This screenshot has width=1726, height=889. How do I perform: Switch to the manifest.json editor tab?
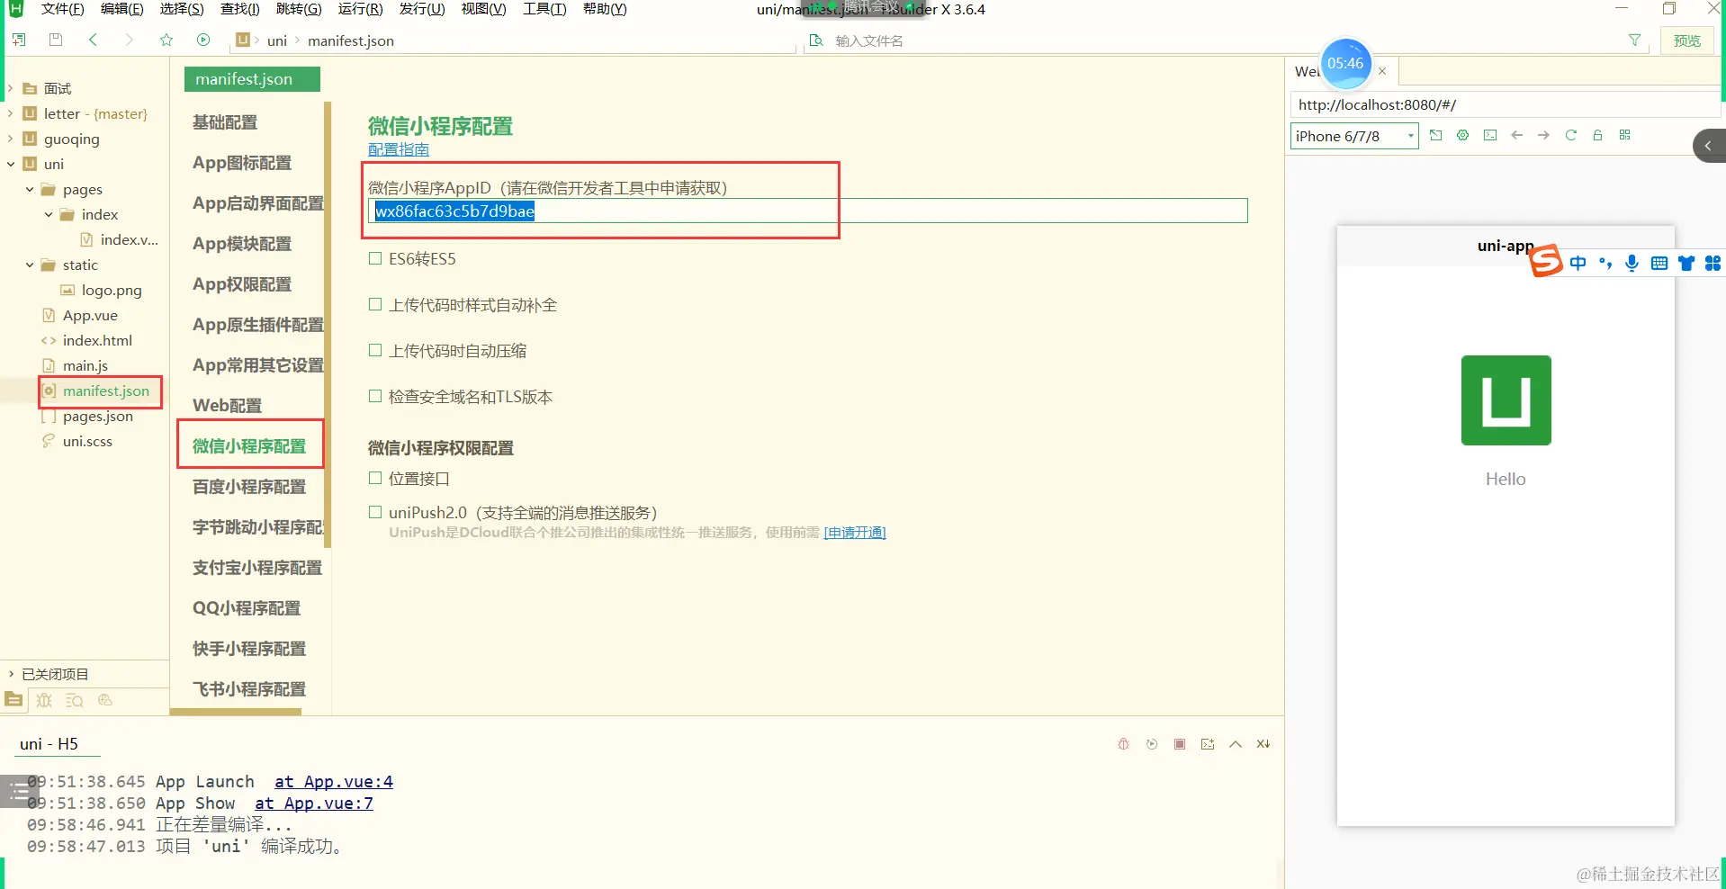click(x=252, y=79)
